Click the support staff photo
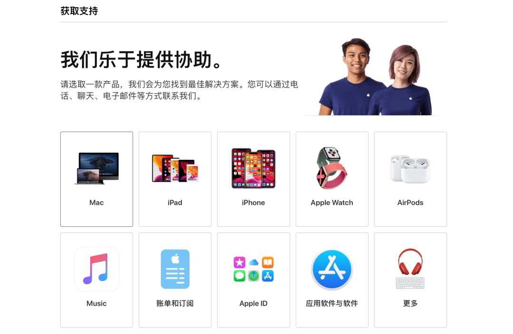 click(x=375, y=76)
